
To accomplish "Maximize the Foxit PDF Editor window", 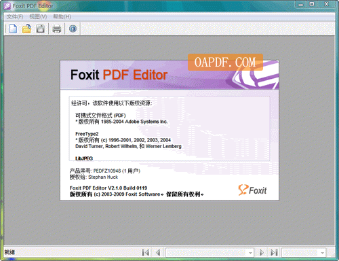I will coord(312,4).
